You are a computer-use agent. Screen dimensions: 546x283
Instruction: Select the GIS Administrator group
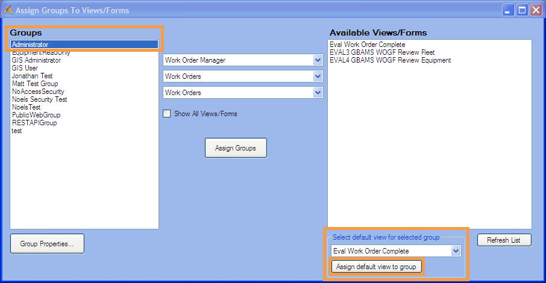click(36, 60)
